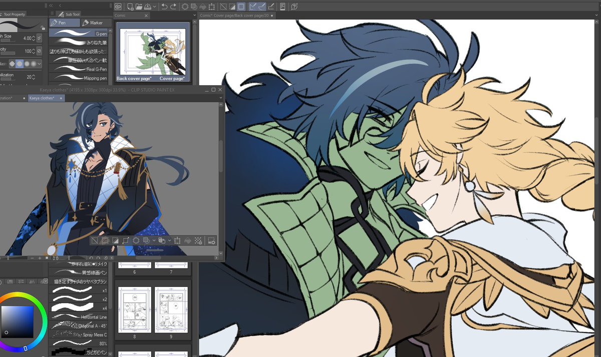Open Clip Studio support help icon

click(x=294, y=7)
